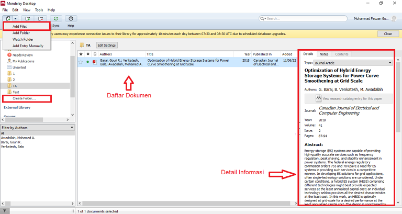
Task: Select Needs Review in the sidebar
Action: (23, 55)
